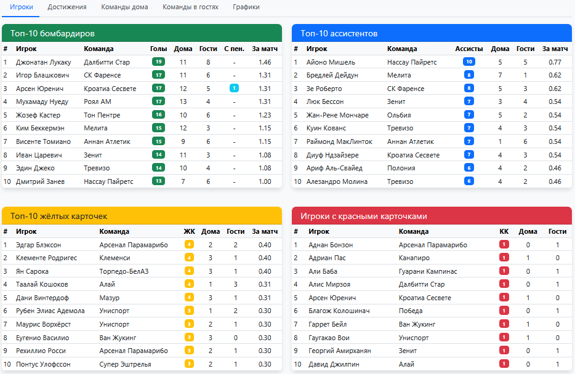Click the active Игроки tab
Screen dimensions: 575x374
22,7
